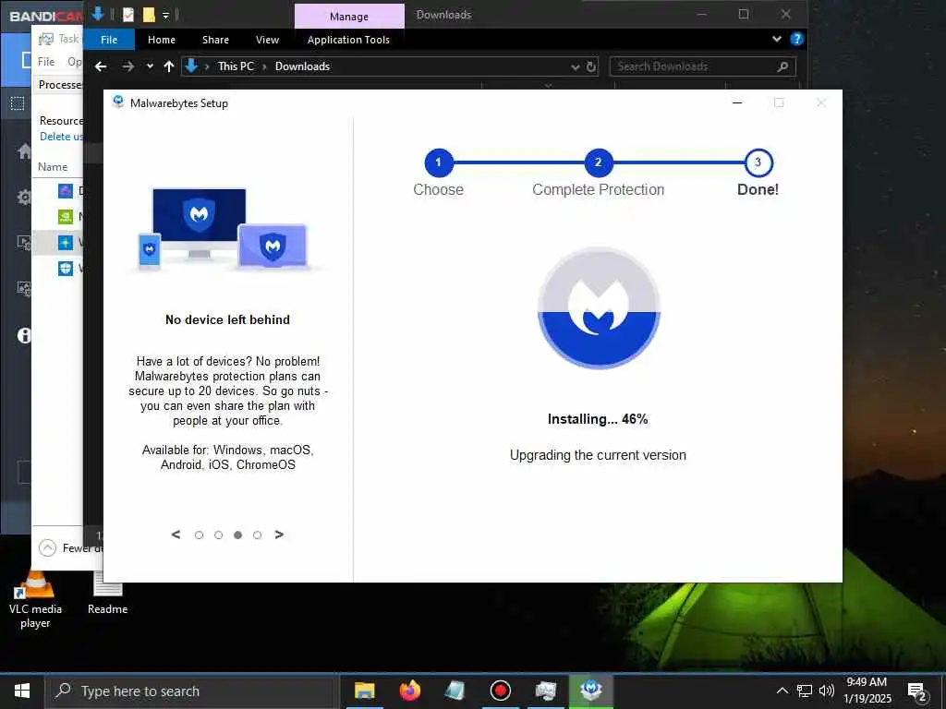Open VLC media player desktop shortcut
Image resolution: width=946 pixels, height=709 pixels.
coord(35,599)
